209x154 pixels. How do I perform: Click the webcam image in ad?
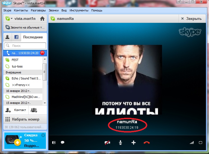point(13,140)
